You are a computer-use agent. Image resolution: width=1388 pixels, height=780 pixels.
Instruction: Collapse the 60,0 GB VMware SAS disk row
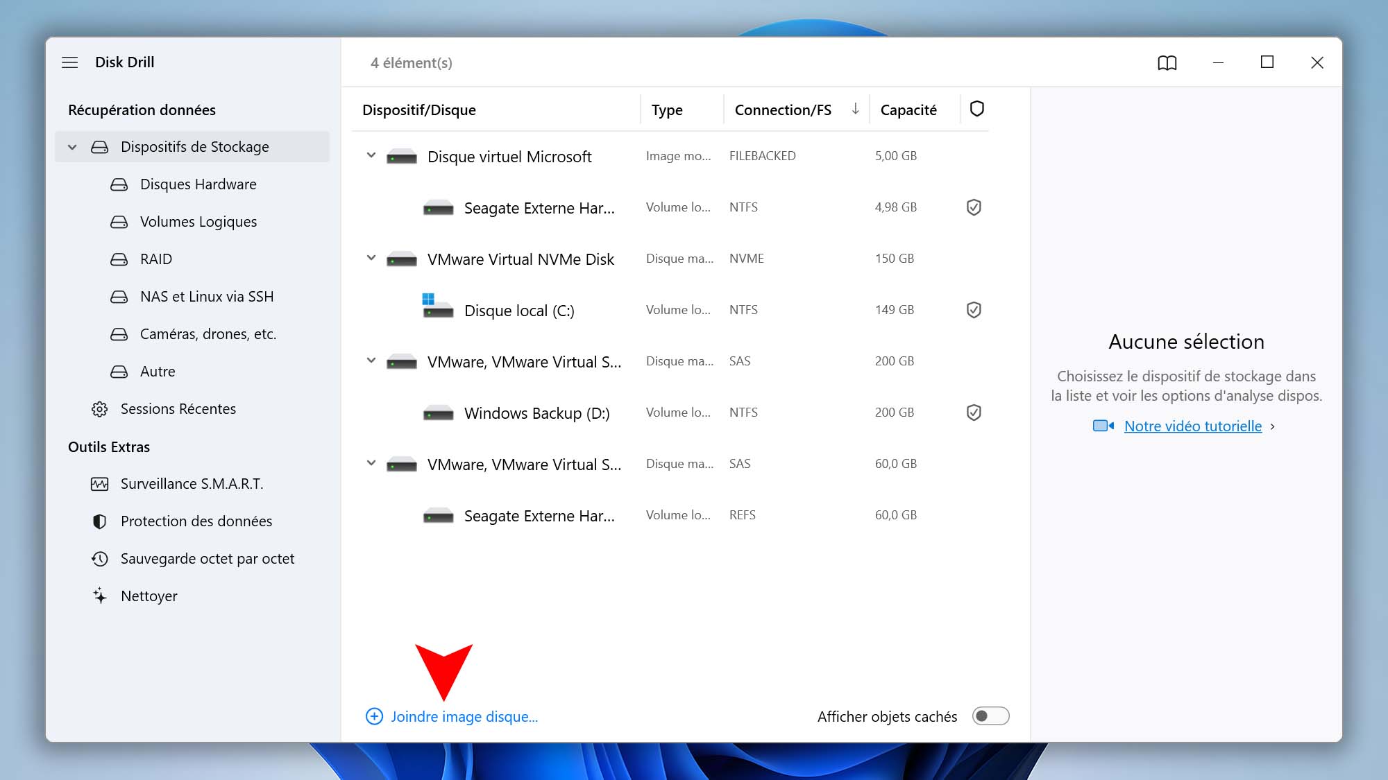tap(371, 463)
